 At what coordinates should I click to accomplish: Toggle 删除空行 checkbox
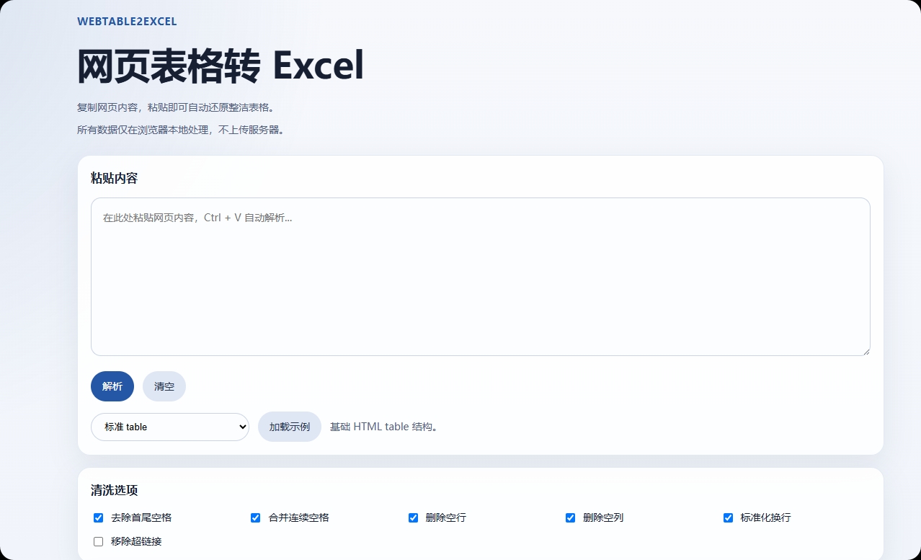pos(413,517)
